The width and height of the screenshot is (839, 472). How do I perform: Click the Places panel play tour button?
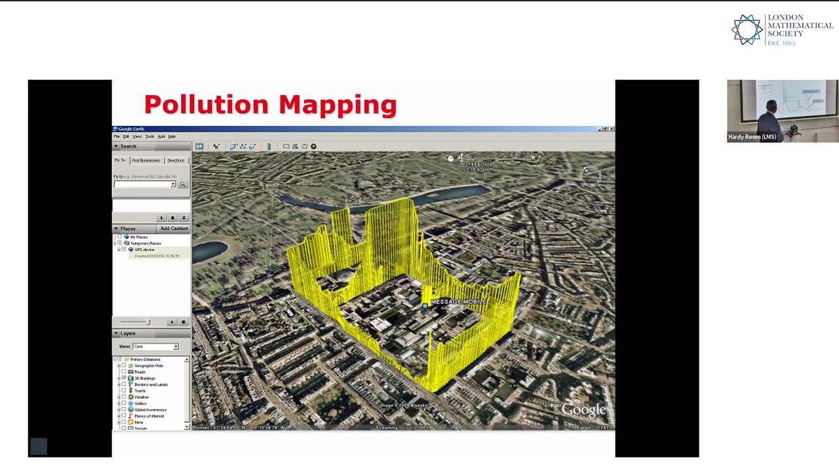tap(172, 322)
